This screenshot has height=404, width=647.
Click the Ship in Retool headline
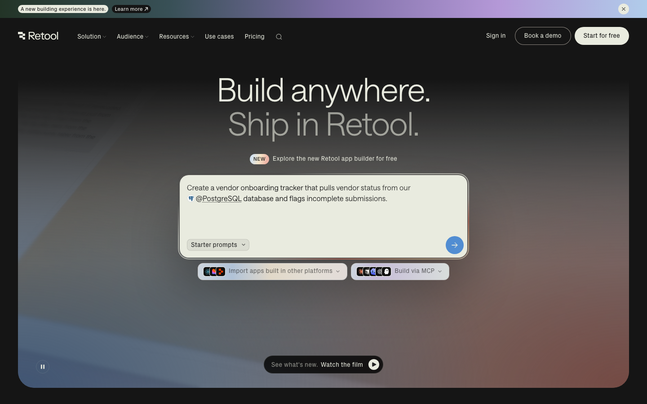coord(323,125)
